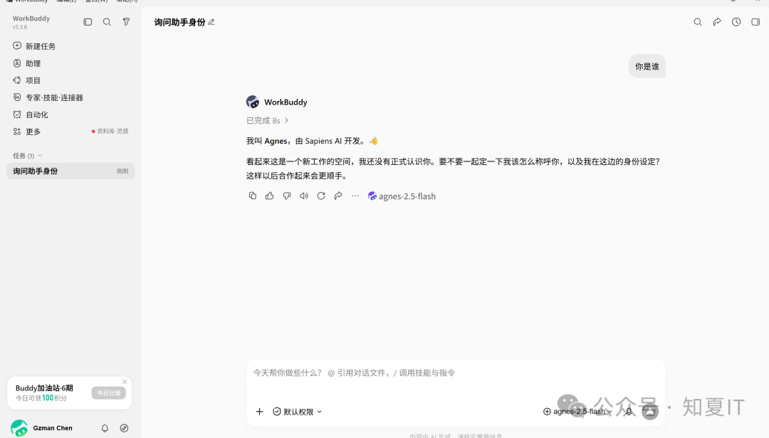Create a new task via 新建任务
Screen dimensions: 769x438
tap(34, 46)
